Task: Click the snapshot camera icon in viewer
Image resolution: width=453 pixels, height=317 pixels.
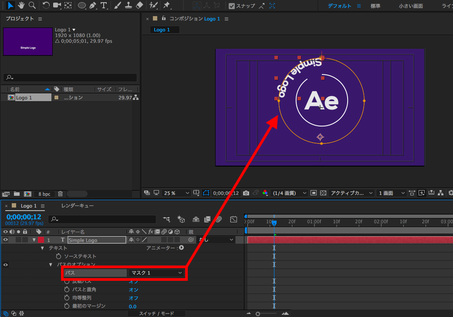Action: click(246, 193)
